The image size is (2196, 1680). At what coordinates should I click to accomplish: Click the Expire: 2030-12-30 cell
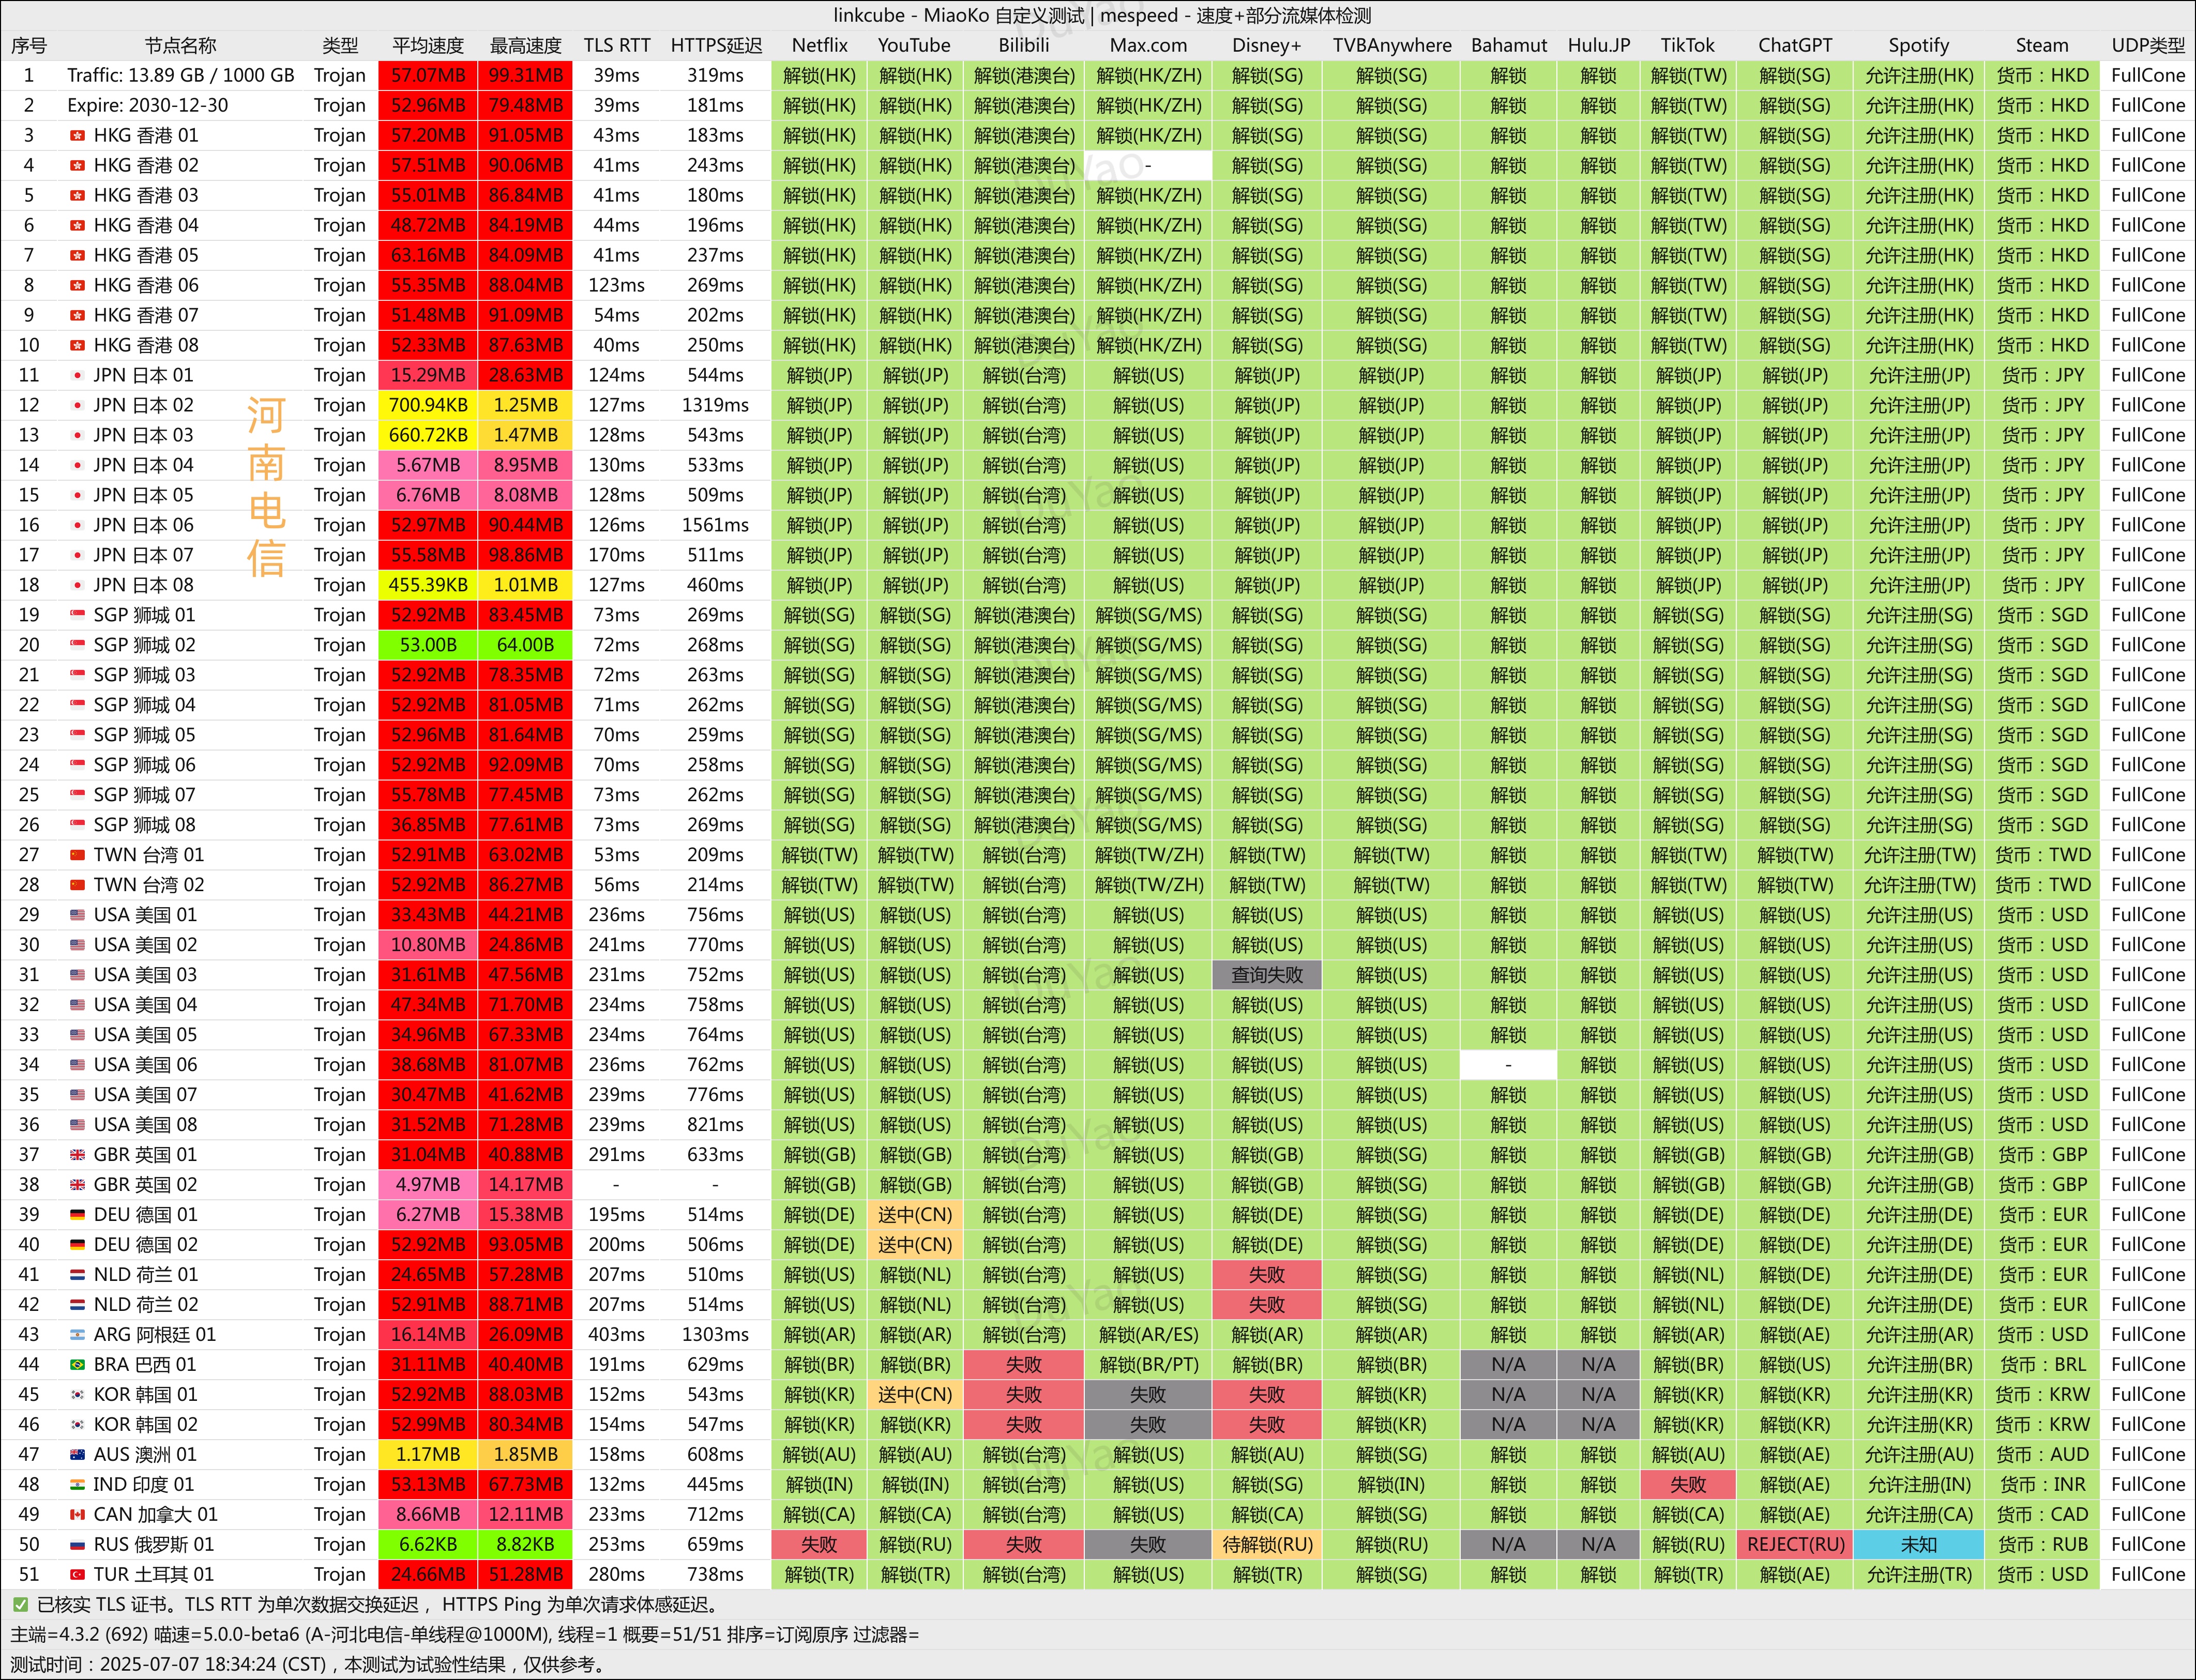pos(148,105)
